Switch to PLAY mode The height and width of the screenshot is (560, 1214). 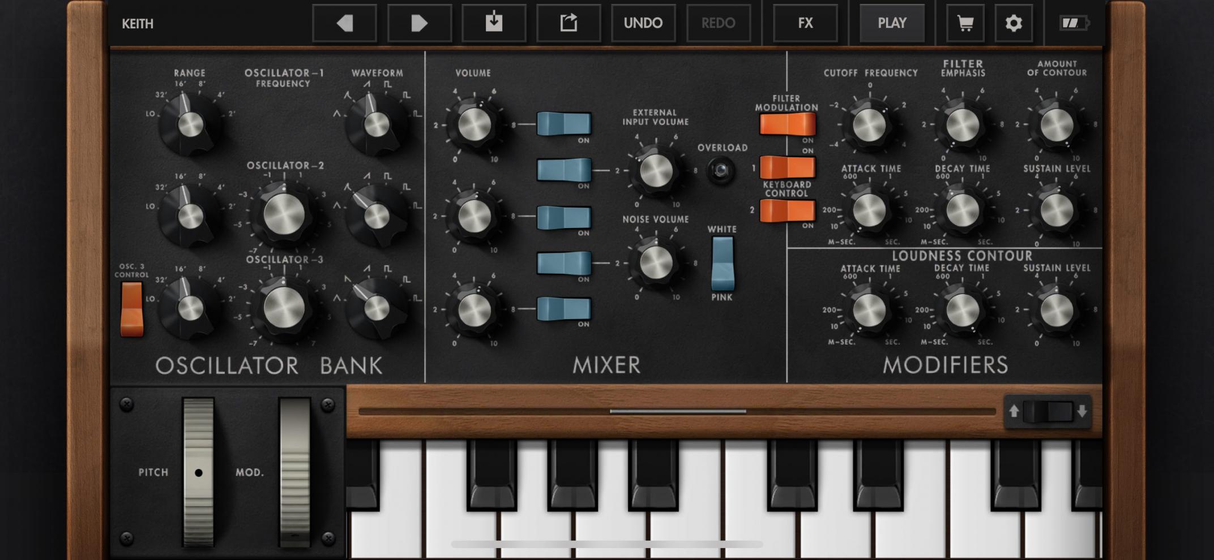coord(892,23)
